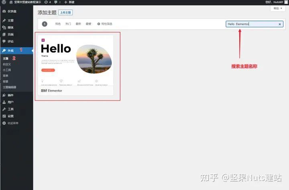Image resolution: width=289 pixels, height=190 pixels.
Task: Click the settings icon beside 设置
Action: pos(4,116)
